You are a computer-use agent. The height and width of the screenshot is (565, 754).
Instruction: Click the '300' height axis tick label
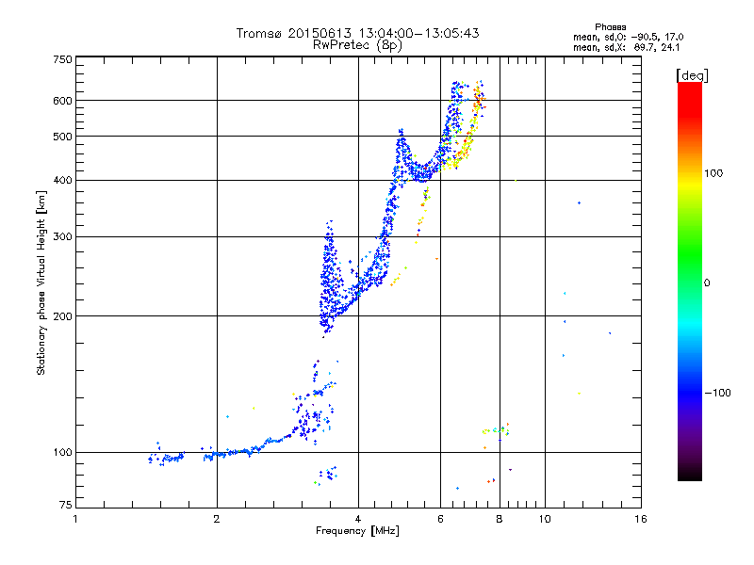point(62,236)
